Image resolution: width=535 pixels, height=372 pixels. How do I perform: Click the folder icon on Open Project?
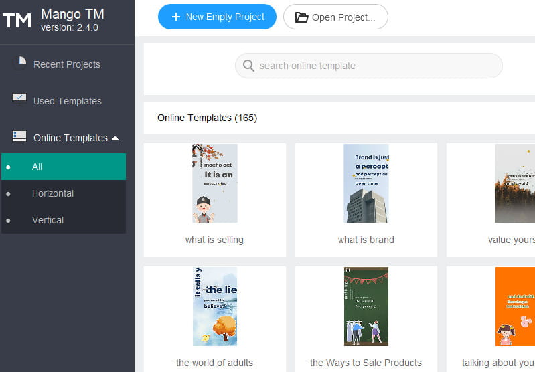tap(301, 17)
